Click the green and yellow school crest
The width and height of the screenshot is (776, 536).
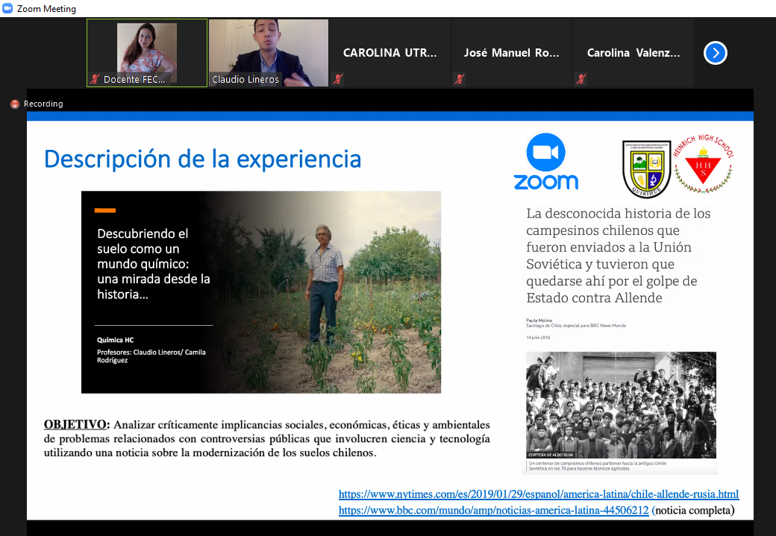645,169
